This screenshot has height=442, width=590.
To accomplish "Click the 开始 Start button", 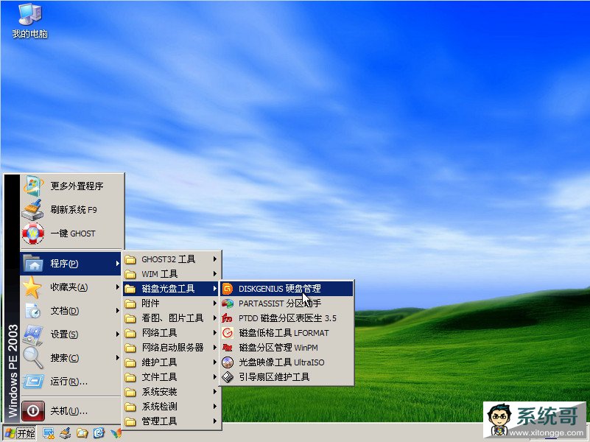I will coord(20,433).
